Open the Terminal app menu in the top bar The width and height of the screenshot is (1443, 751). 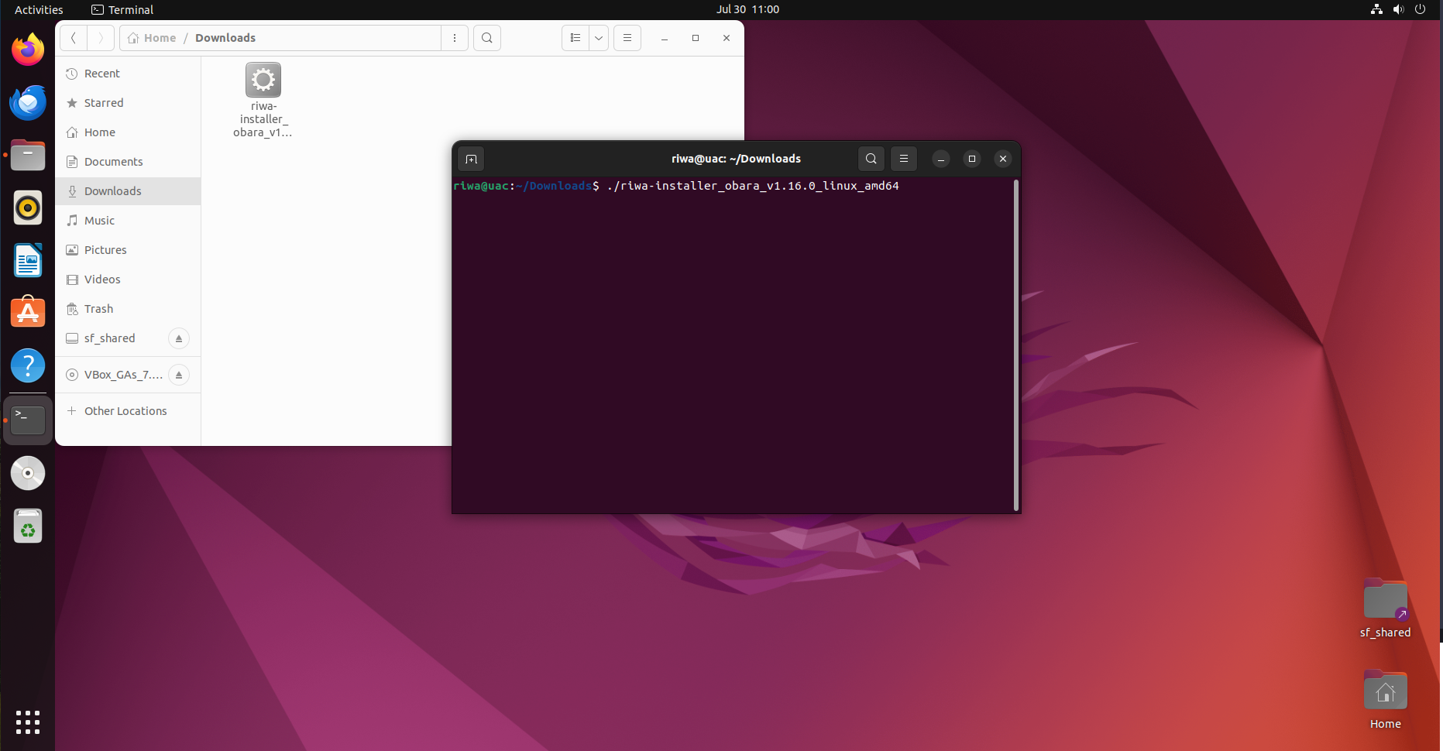click(122, 9)
